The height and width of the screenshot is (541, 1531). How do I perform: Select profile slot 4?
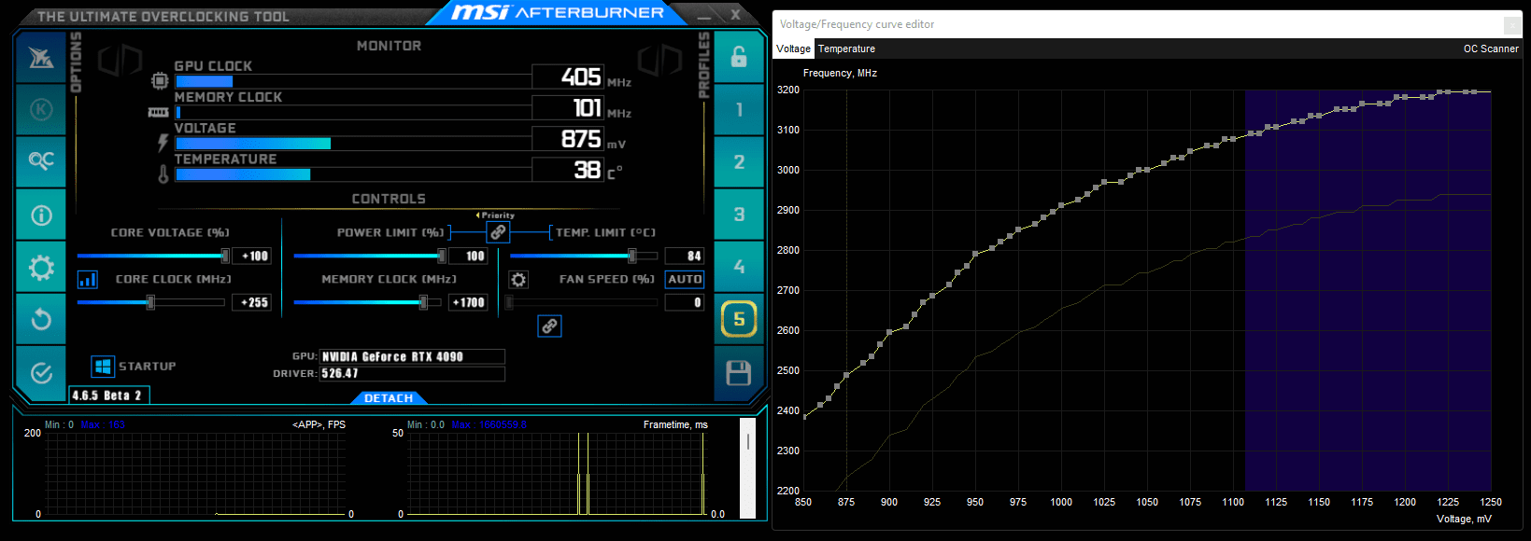click(x=739, y=267)
